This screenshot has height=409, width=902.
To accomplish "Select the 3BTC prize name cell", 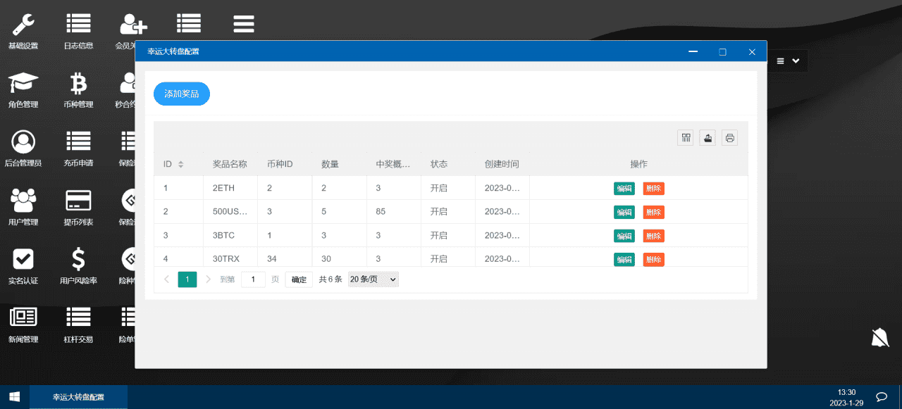I will pyautogui.click(x=230, y=235).
